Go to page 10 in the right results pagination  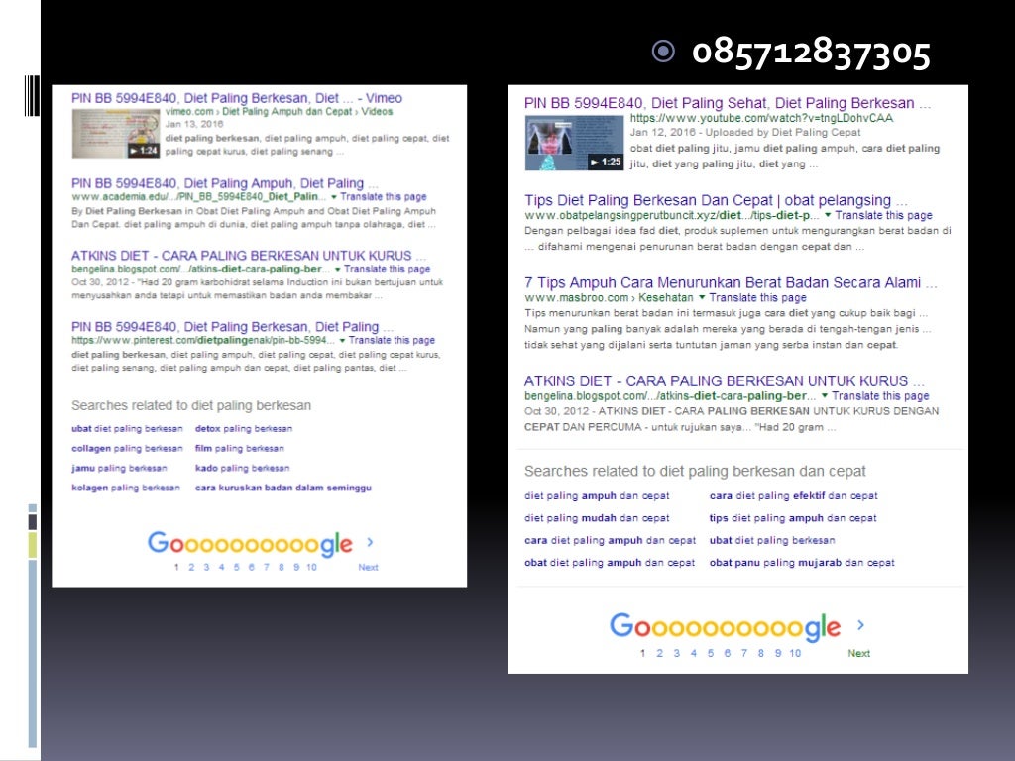point(795,653)
